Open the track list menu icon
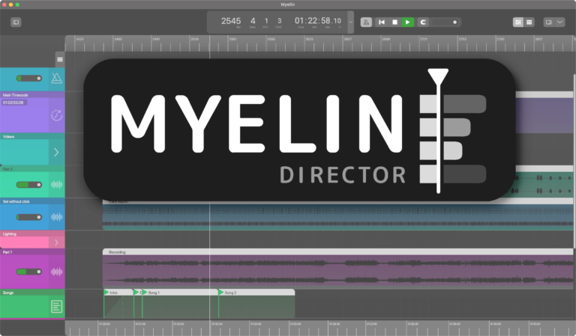 60,60
